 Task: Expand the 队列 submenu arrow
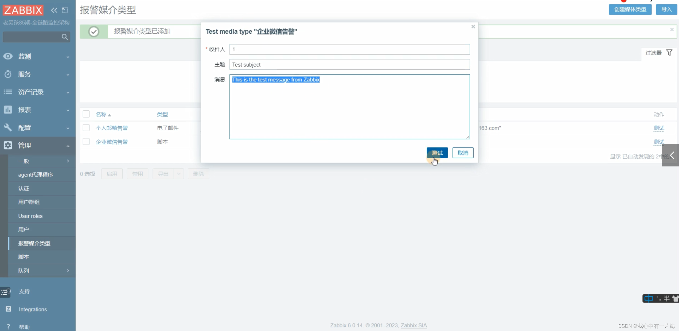pos(68,271)
